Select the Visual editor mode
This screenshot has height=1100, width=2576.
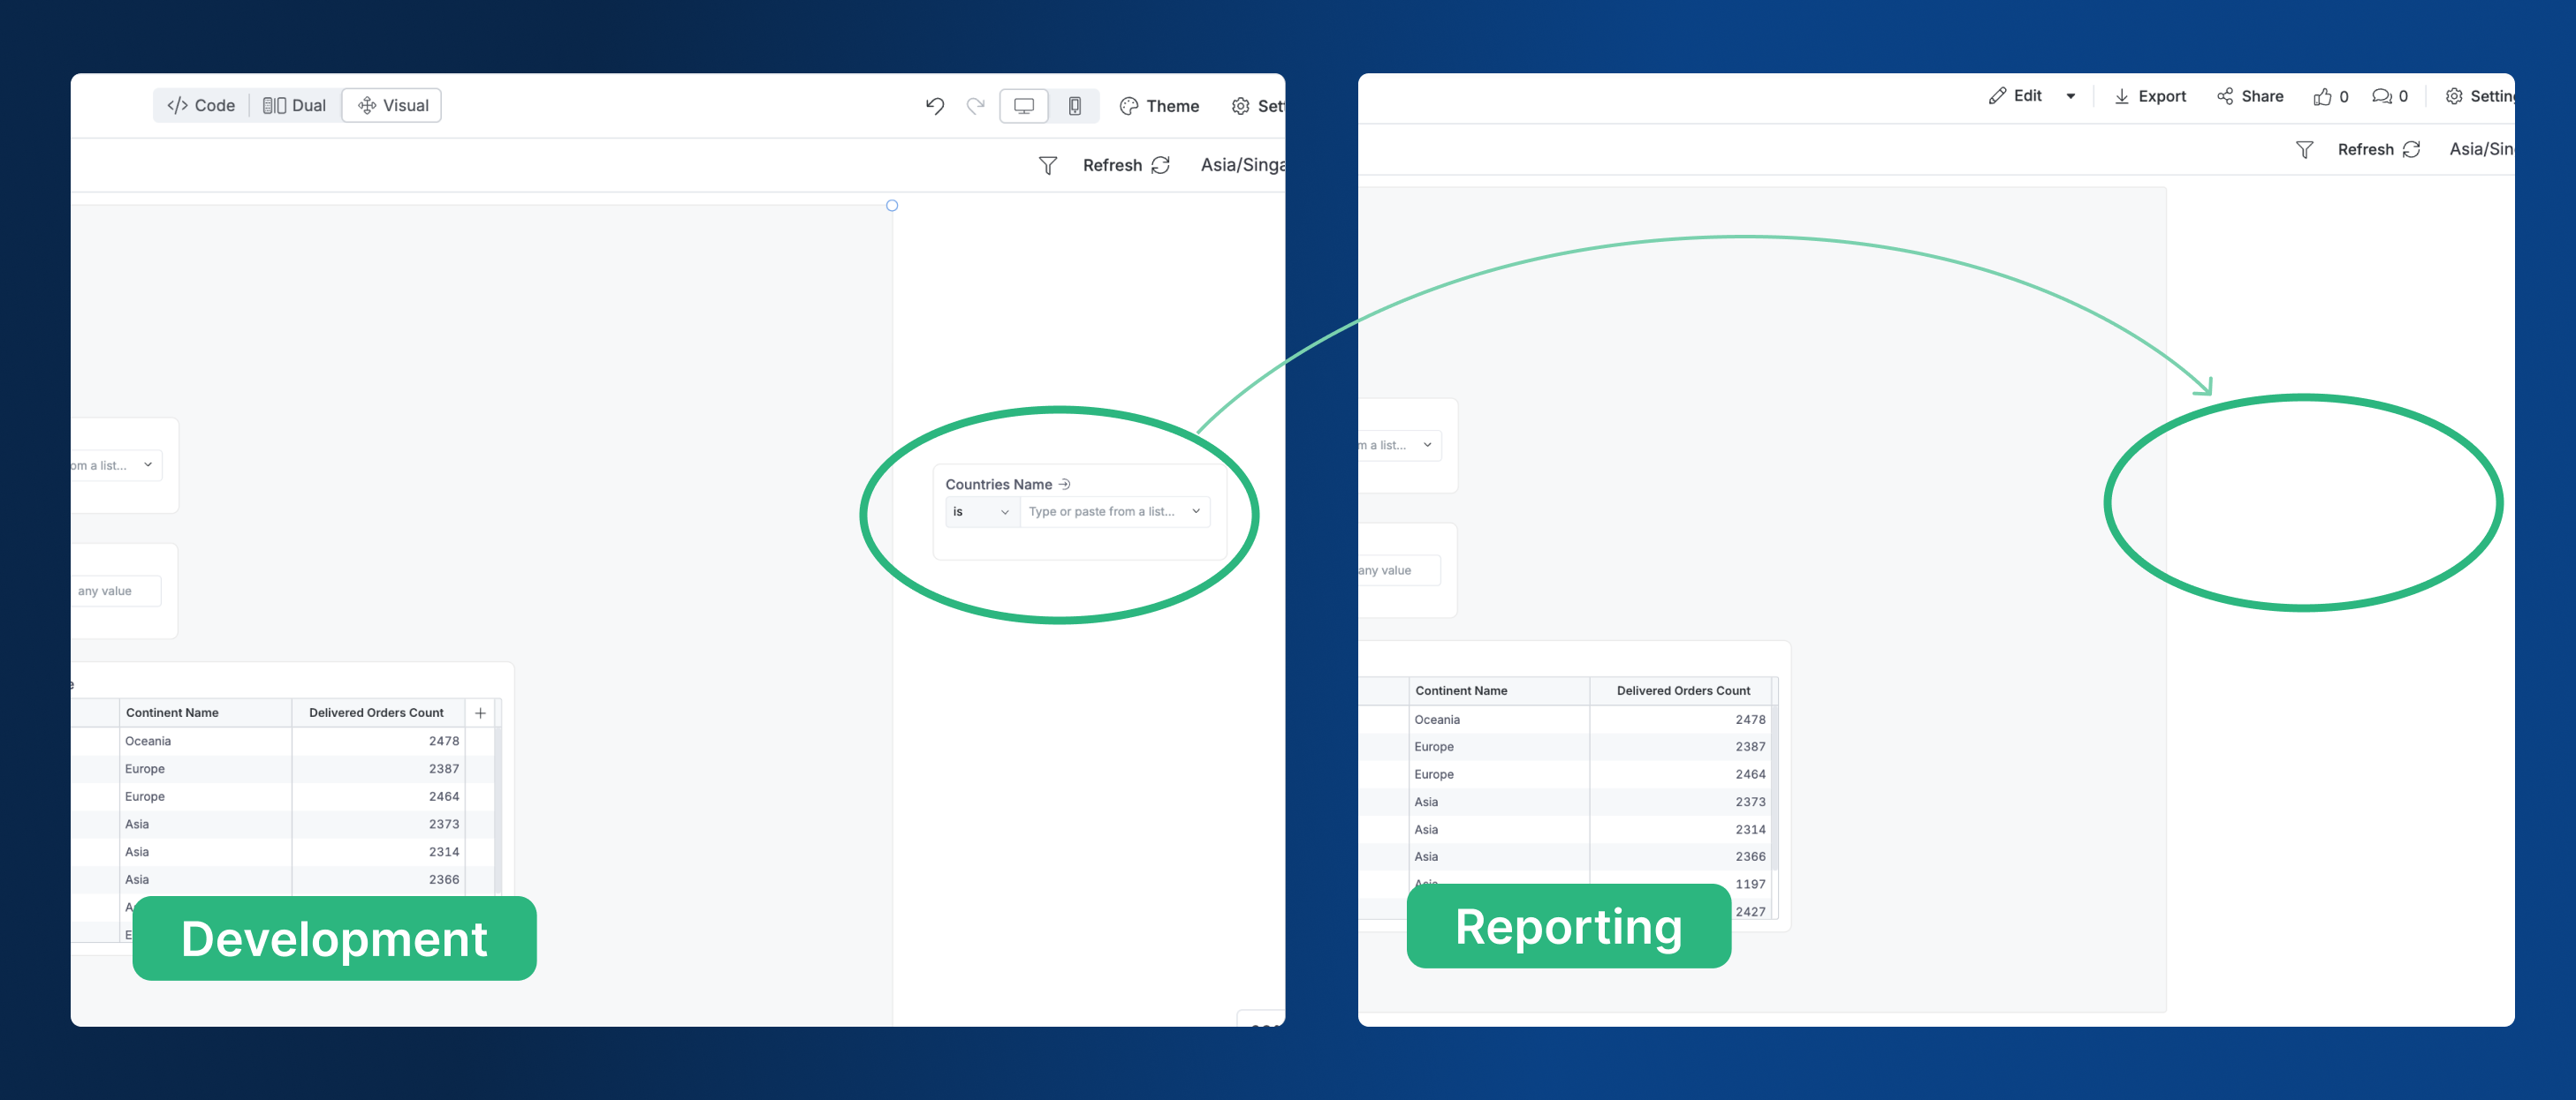[x=392, y=106]
